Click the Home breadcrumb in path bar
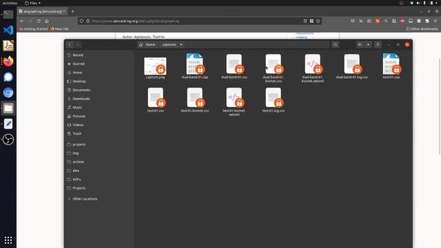This screenshot has height=248, width=441. [x=147, y=45]
